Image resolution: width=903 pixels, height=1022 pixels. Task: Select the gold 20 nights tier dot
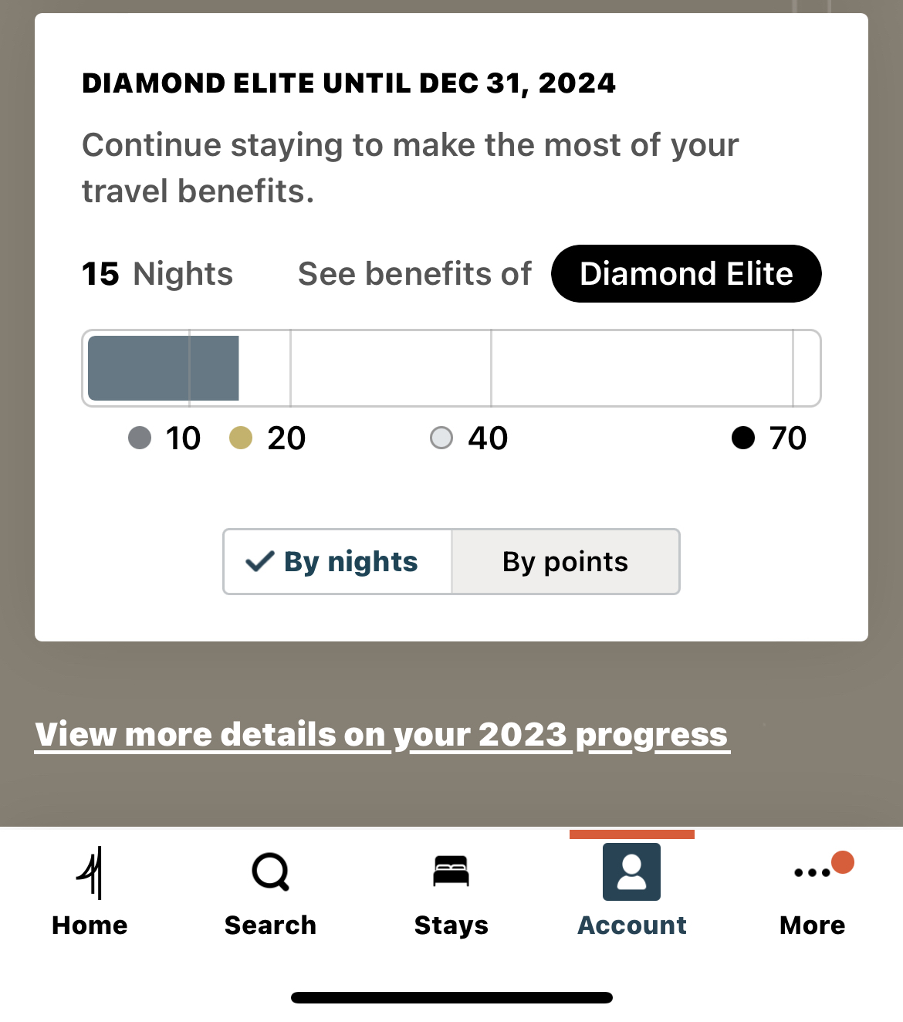tap(241, 438)
